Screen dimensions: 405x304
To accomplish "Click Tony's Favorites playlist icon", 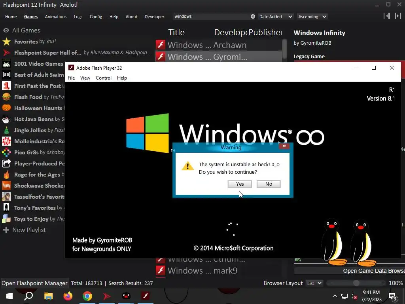I will point(6,208).
